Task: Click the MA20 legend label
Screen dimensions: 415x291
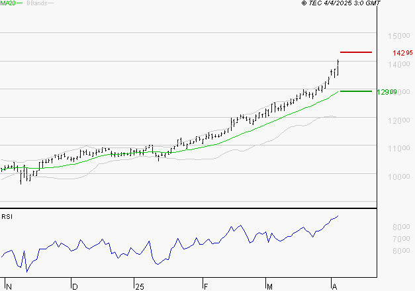Action: (8, 3)
